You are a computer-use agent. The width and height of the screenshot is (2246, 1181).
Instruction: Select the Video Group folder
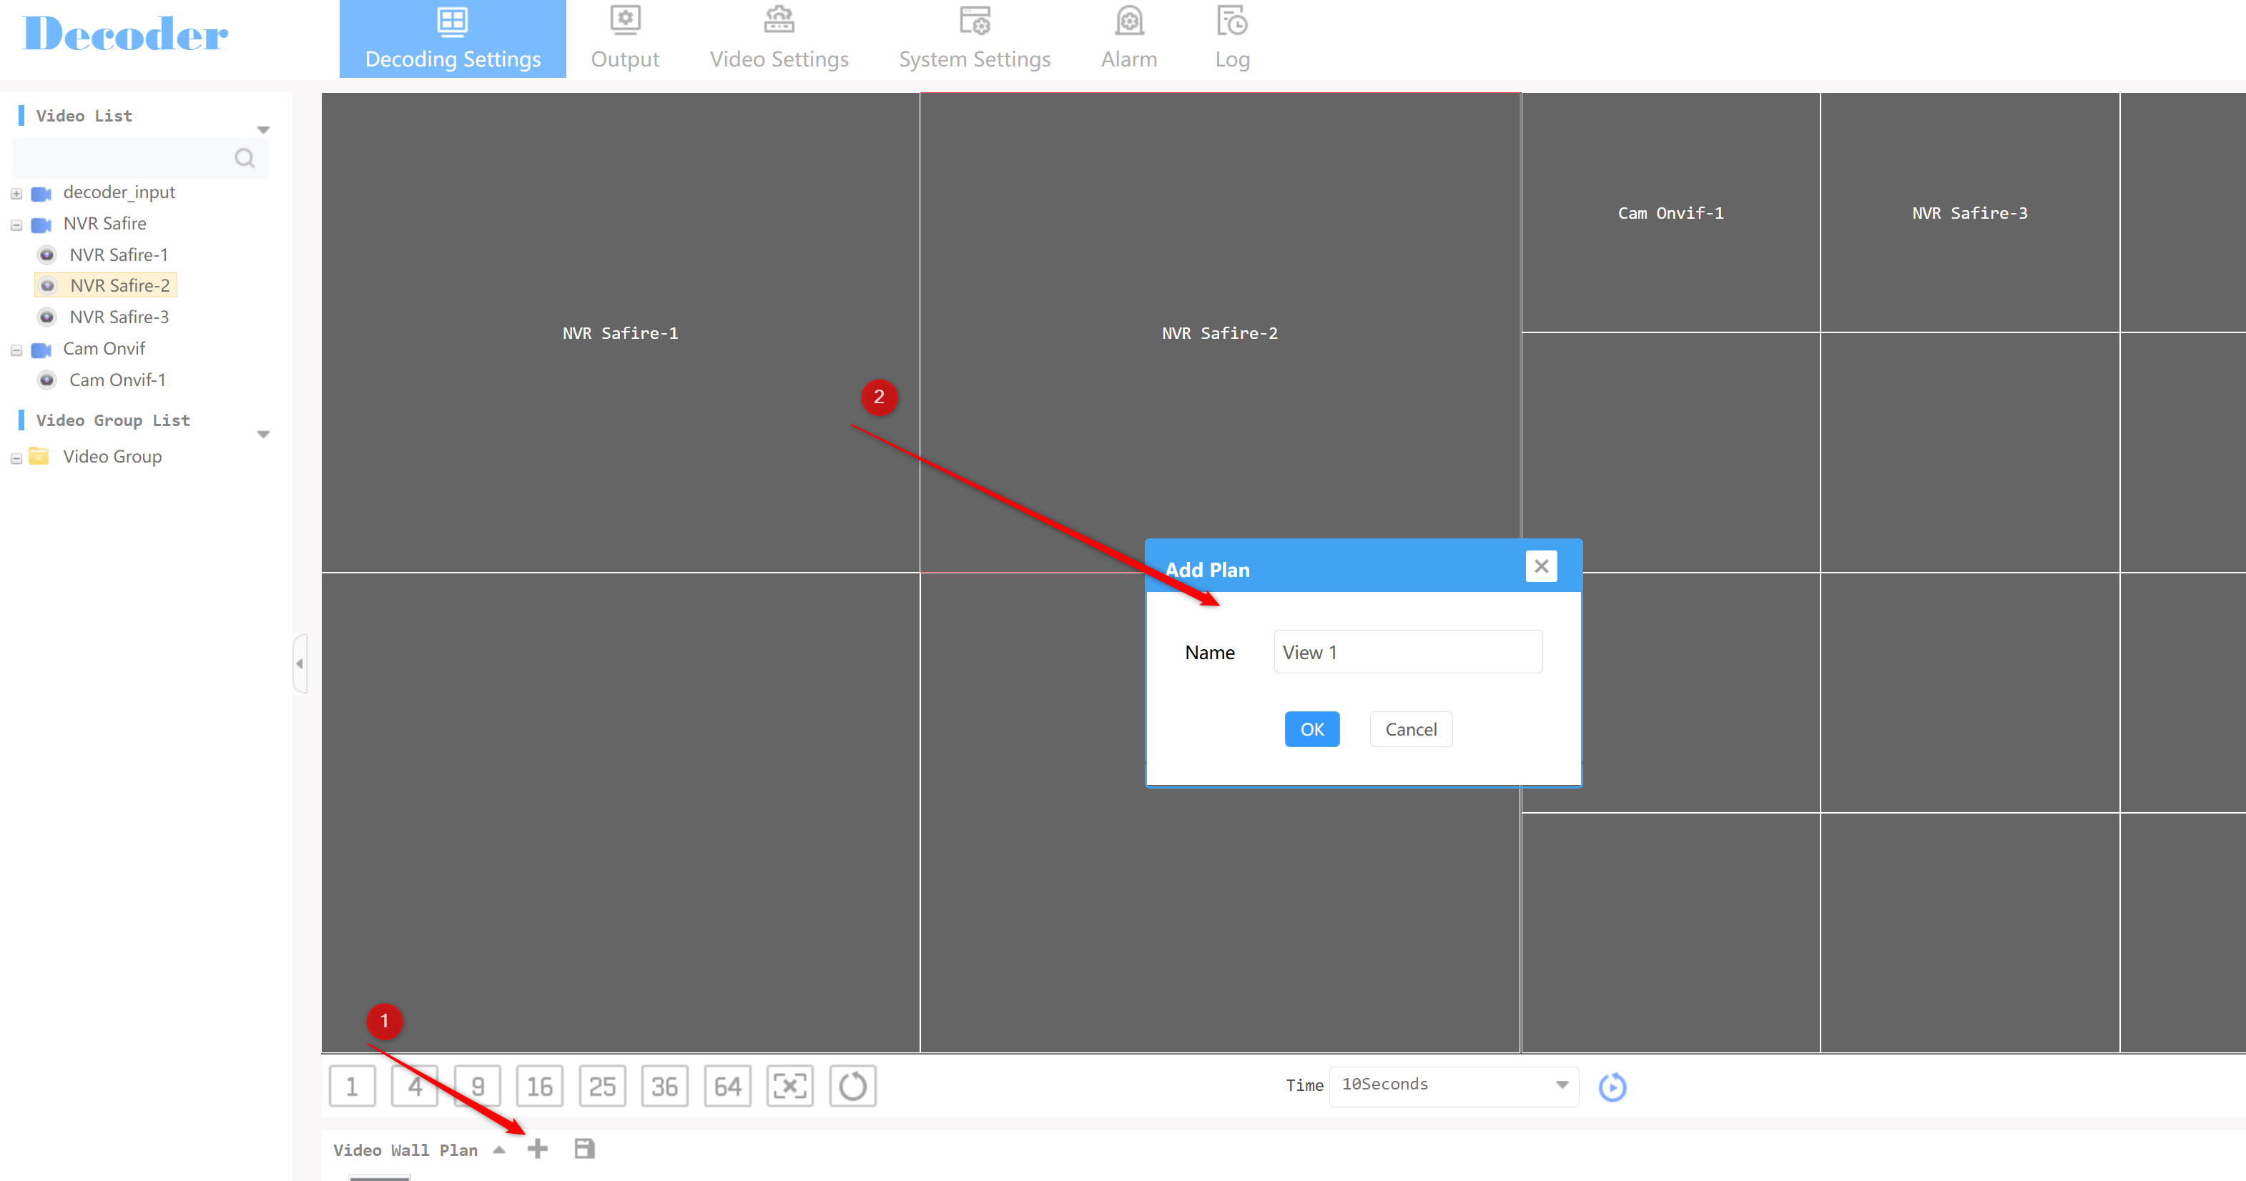(112, 457)
